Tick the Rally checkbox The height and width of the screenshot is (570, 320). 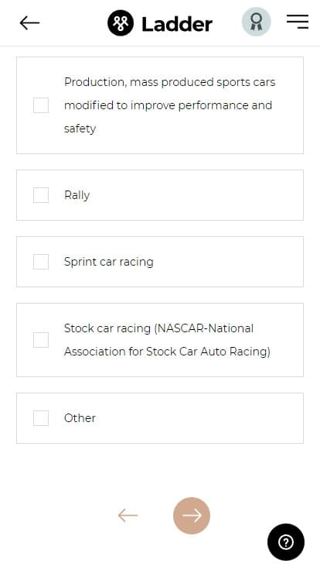coord(41,195)
